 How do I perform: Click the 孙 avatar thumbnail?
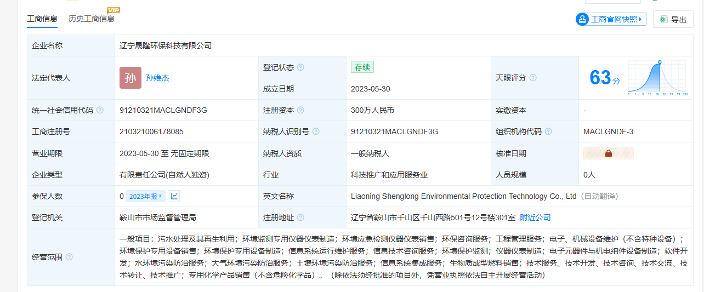tap(130, 78)
